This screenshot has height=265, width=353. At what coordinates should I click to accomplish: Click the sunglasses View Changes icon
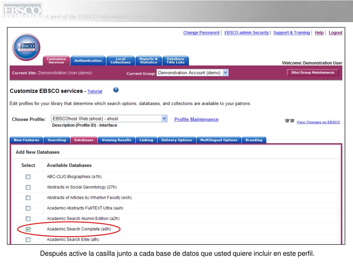tap(290, 121)
